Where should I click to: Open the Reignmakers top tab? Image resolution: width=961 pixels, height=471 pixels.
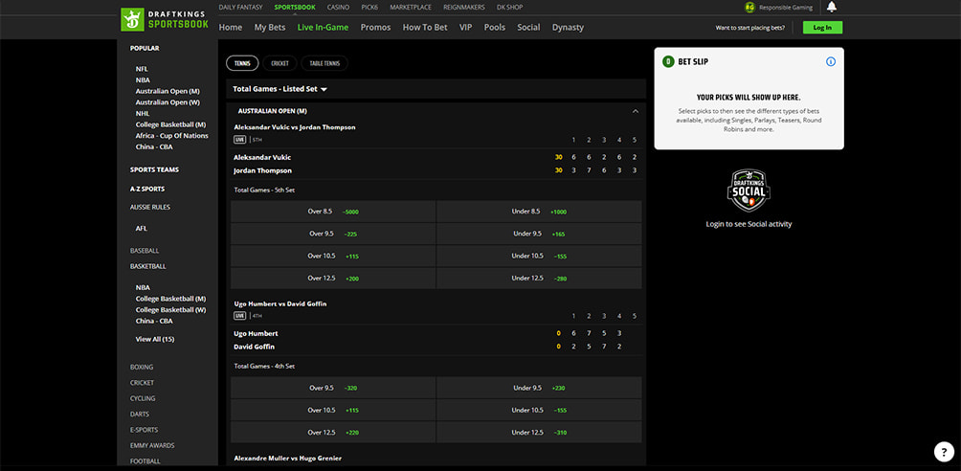click(x=464, y=8)
